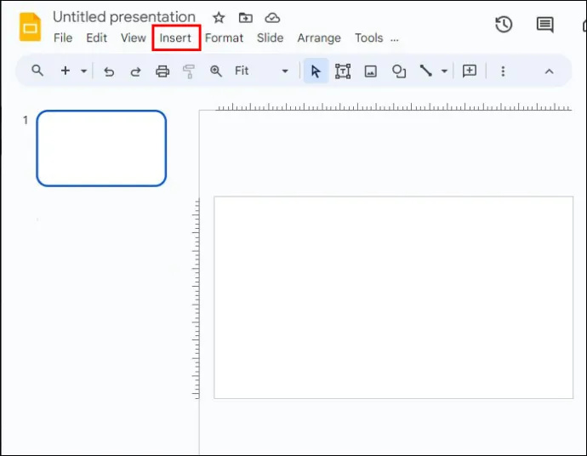Select slide 1 thumbnail in filmstrip

(x=101, y=148)
